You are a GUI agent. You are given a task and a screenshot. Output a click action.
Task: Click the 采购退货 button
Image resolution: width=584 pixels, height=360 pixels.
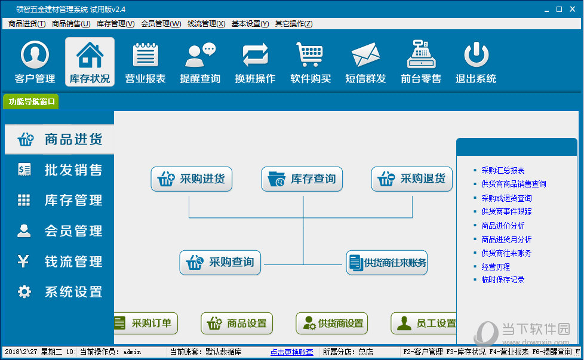tap(412, 179)
